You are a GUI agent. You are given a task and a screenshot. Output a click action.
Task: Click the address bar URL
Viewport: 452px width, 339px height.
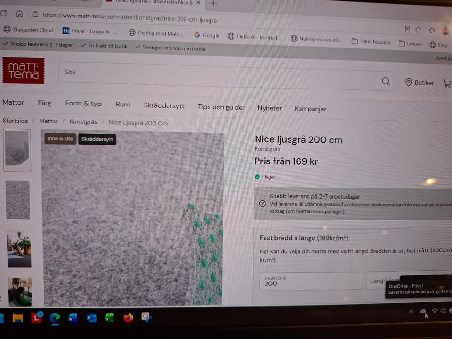129,18
